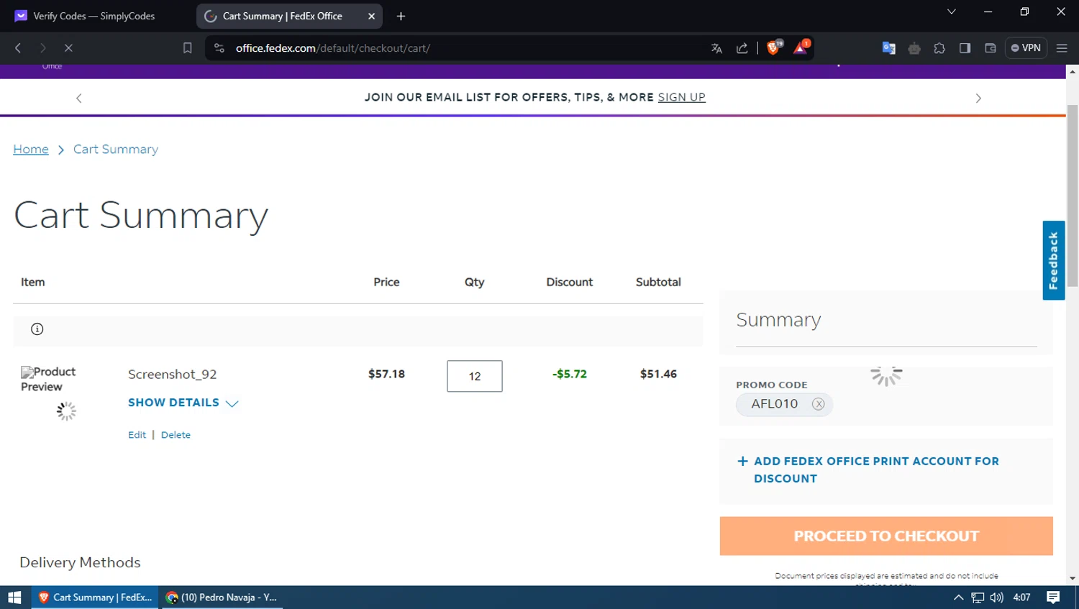Screen dimensions: 1079x609
Task: Show next banner with right chevron
Action: click(x=978, y=98)
